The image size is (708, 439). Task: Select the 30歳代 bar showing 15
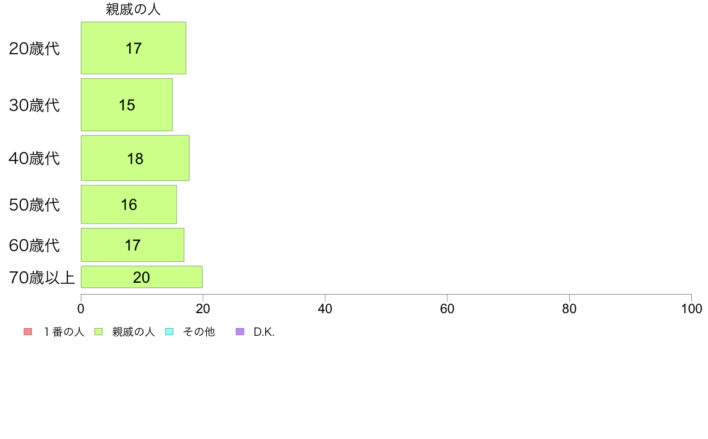pyautogui.click(x=127, y=105)
